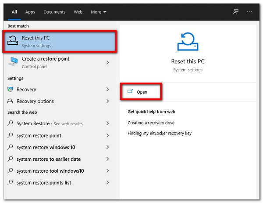Click magnifier icon beside system restore point
This screenshot has height=203, width=263.
coord(10,135)
